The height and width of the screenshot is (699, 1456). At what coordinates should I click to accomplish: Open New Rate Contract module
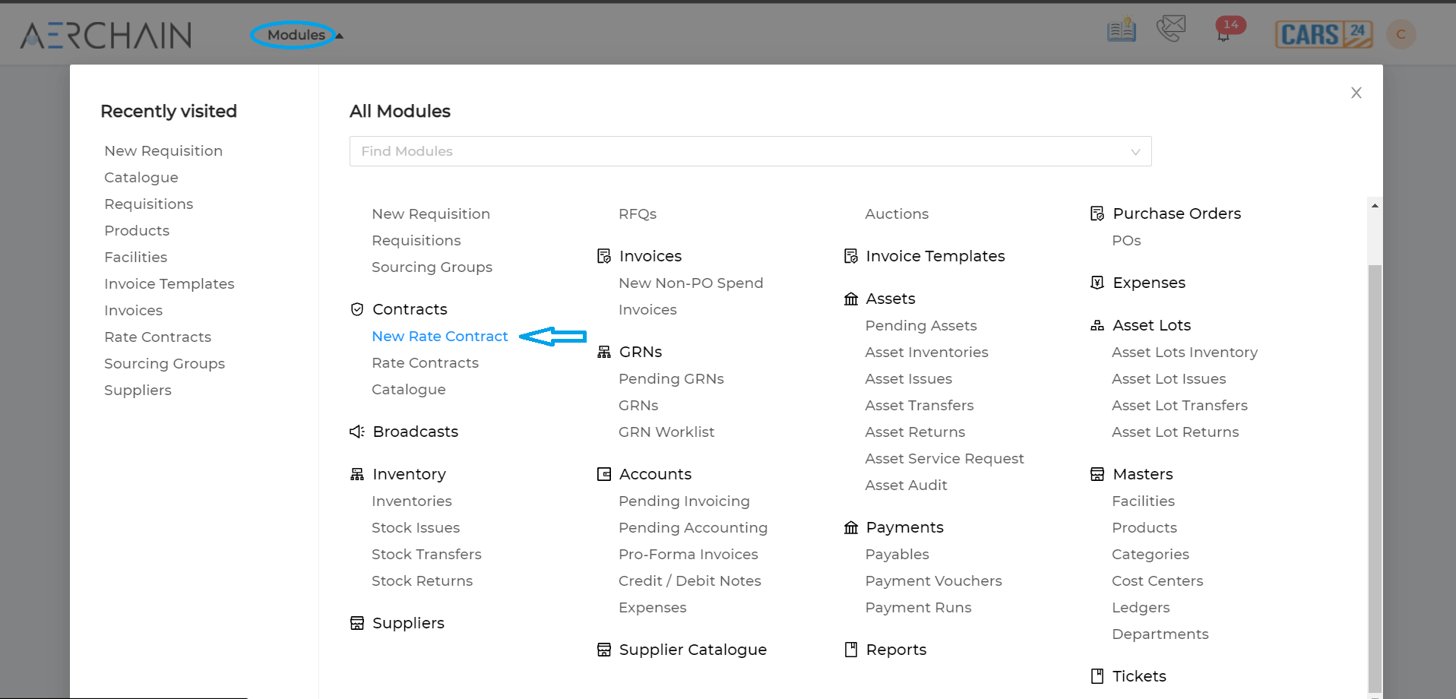tap(439, 336)
